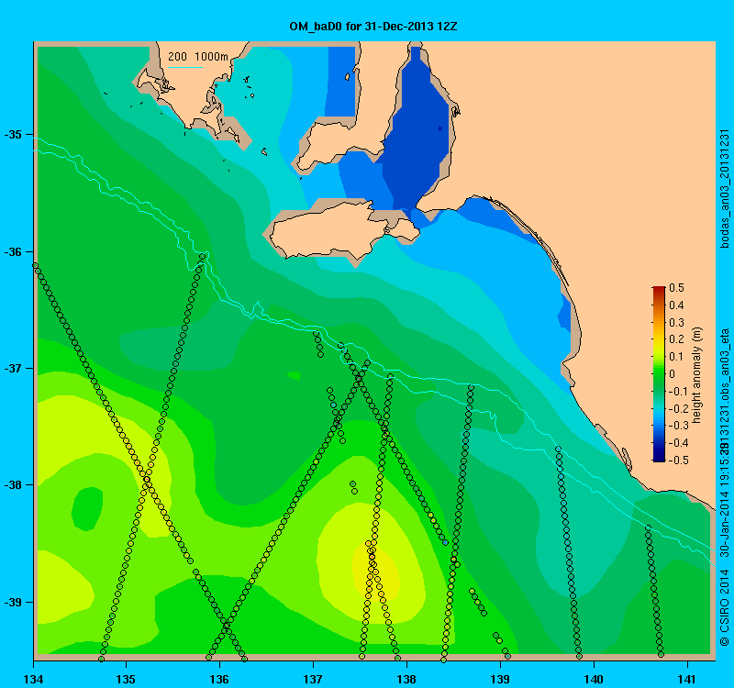The width and height of the screenshot is (734, 688).
Task: Click the "-0.4" colorbar tick label
Action: [x=677, y=443]
